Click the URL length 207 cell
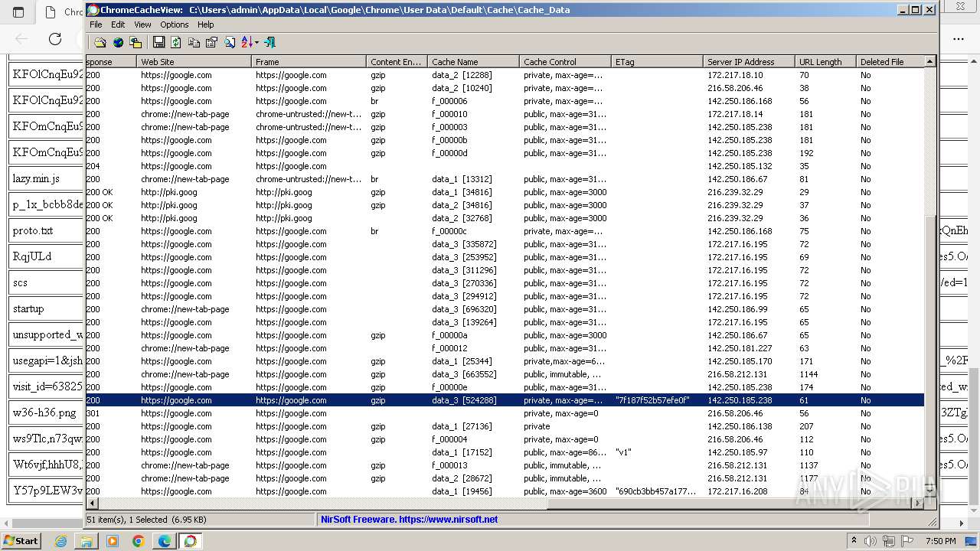980x551 pixels. [x=806, y=426]
